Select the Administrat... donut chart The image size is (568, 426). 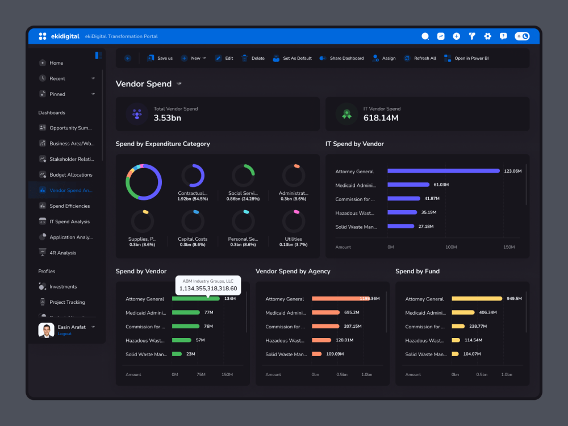tap(294, 176)
